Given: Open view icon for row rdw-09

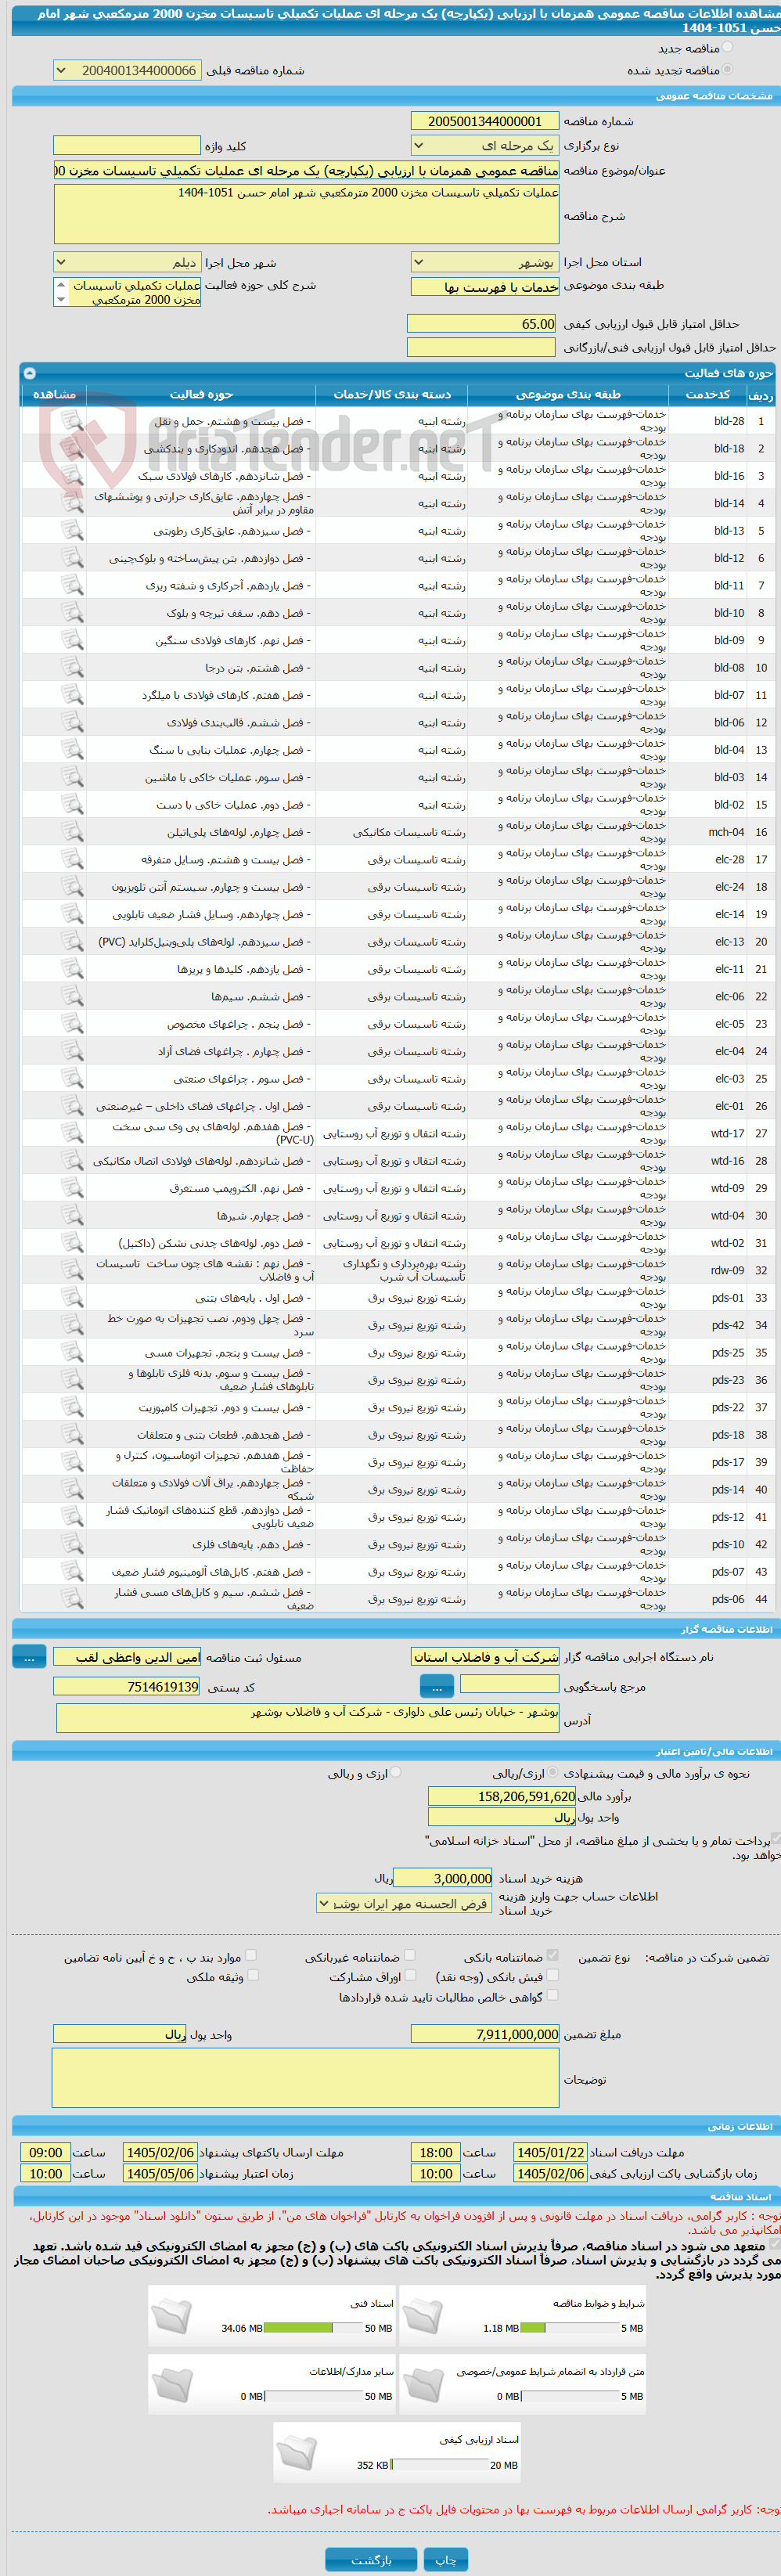Looking at the screenshot, I should tap(71, 1270).
